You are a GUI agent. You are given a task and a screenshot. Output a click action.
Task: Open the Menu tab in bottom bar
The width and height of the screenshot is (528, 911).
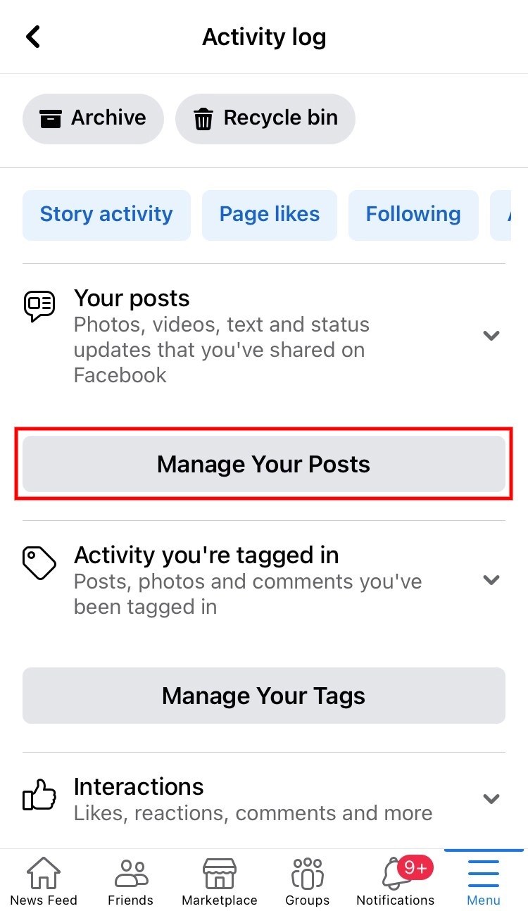(x=484, y=881)
